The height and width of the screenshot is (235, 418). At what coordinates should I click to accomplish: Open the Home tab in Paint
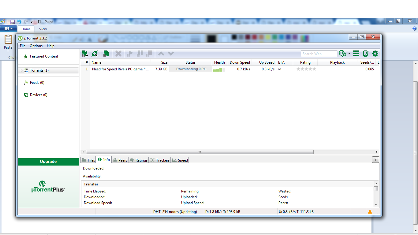26,29
